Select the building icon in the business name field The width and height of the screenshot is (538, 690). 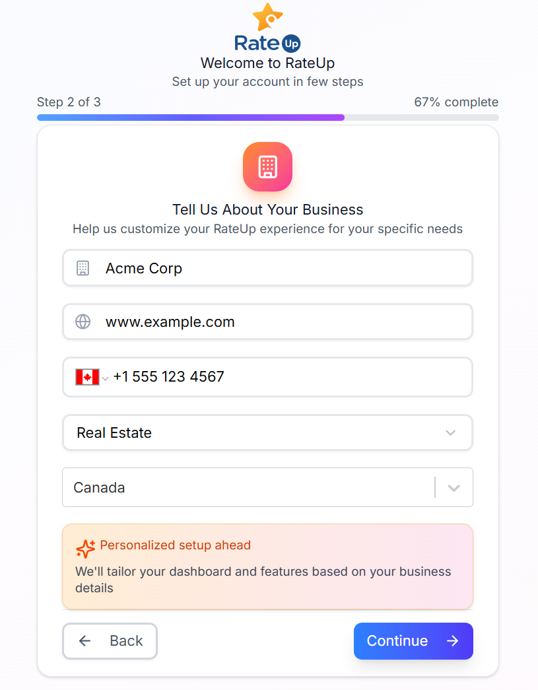click(x=83, y=268)
